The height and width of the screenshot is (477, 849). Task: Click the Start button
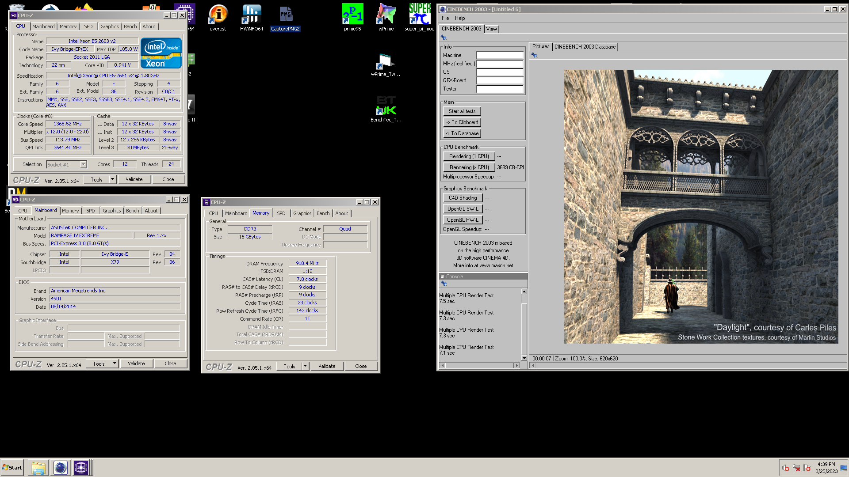point(12,468)
